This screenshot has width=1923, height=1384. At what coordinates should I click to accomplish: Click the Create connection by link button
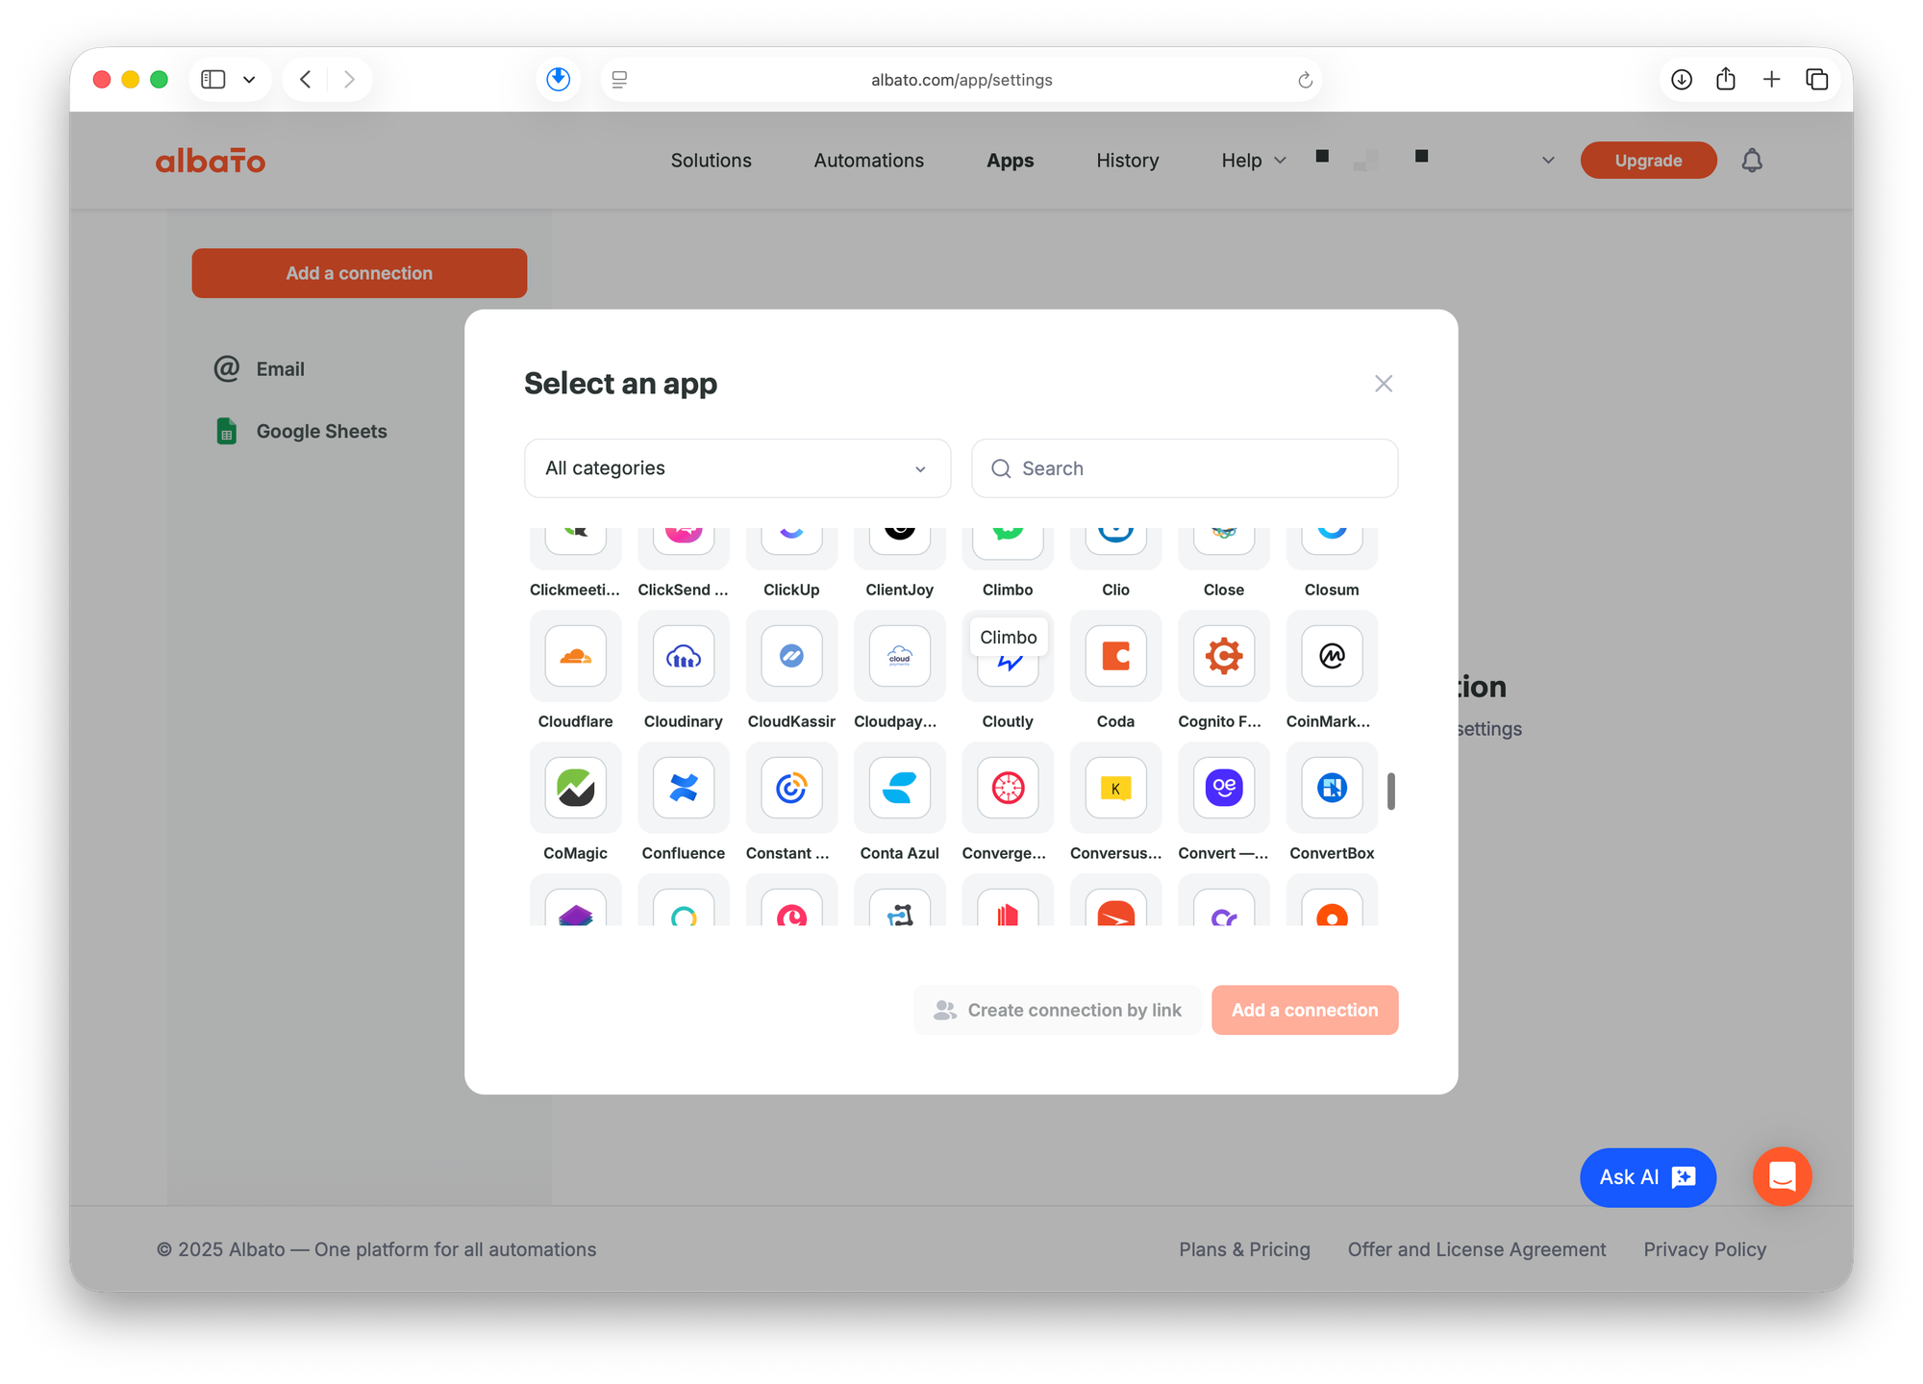coord(1057,1010)
